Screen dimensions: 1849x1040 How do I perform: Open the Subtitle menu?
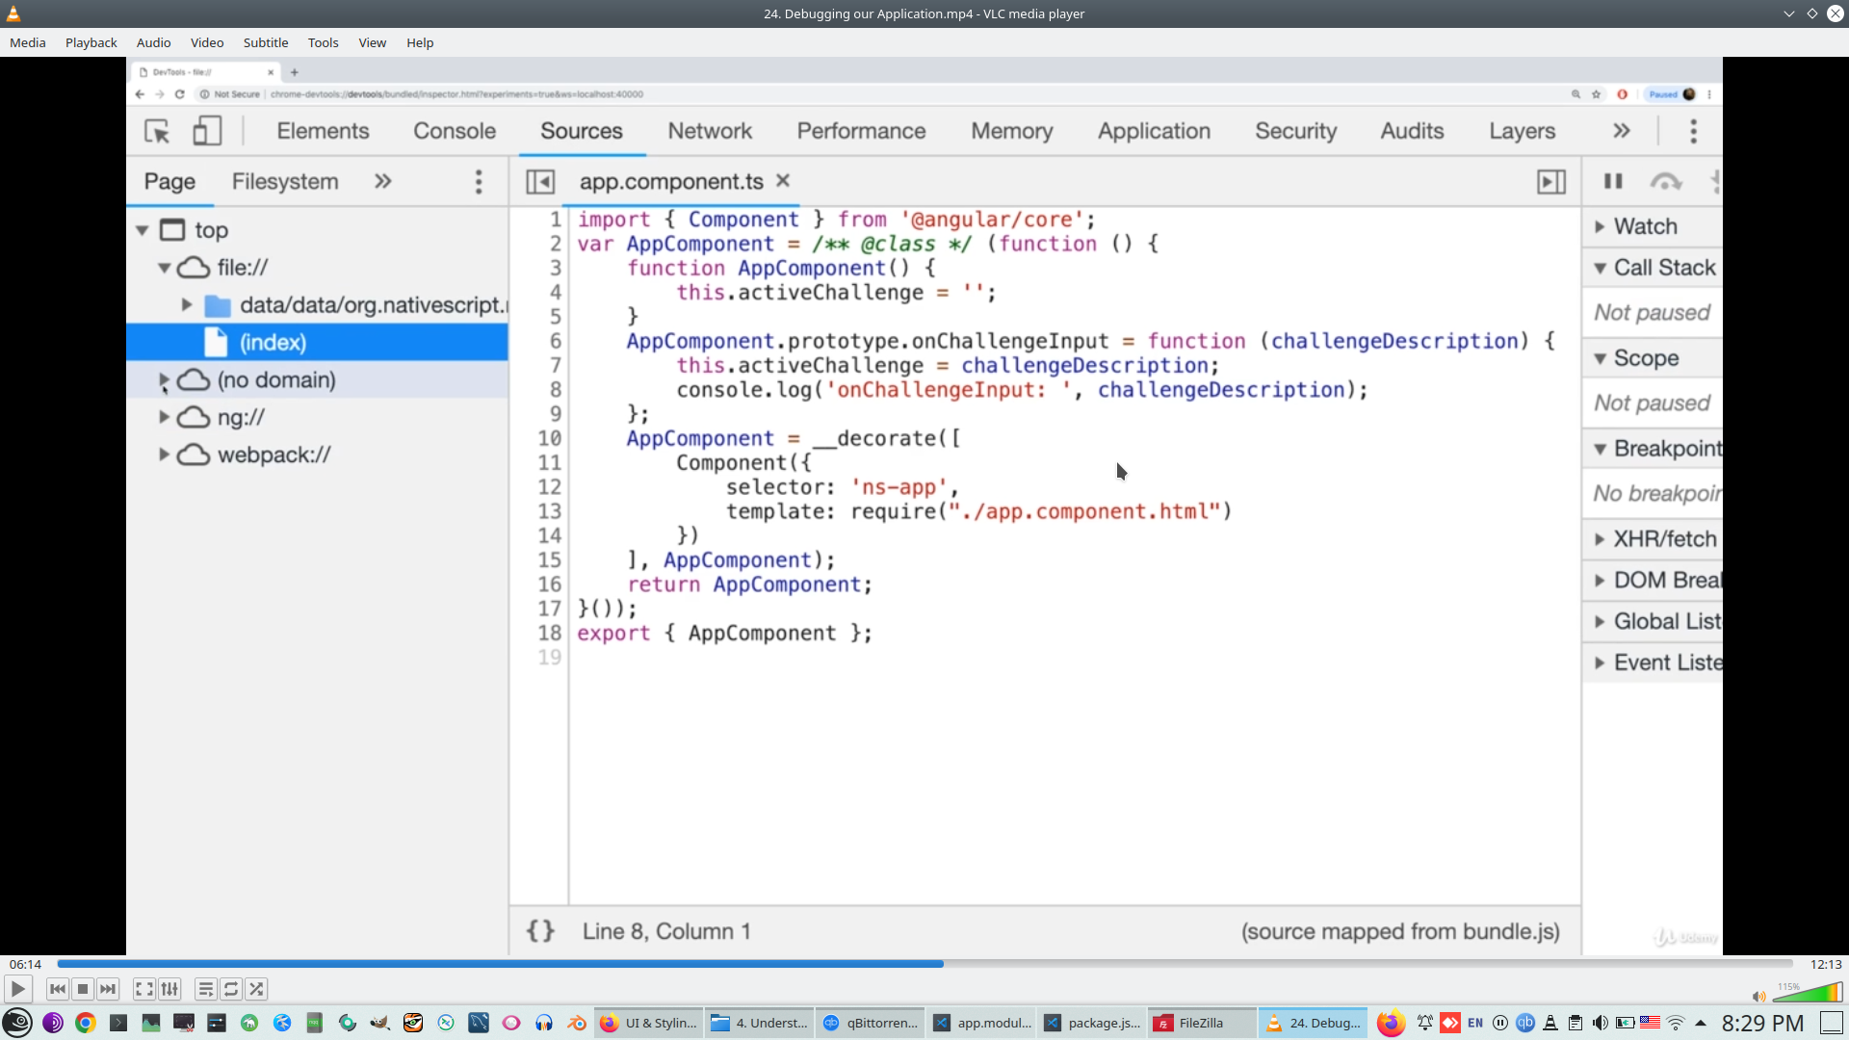click(265, 42)
